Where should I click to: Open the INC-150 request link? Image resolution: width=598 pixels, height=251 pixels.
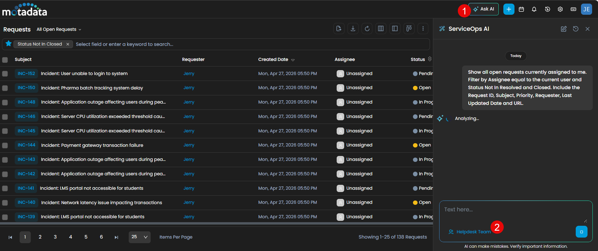[26, 88]
